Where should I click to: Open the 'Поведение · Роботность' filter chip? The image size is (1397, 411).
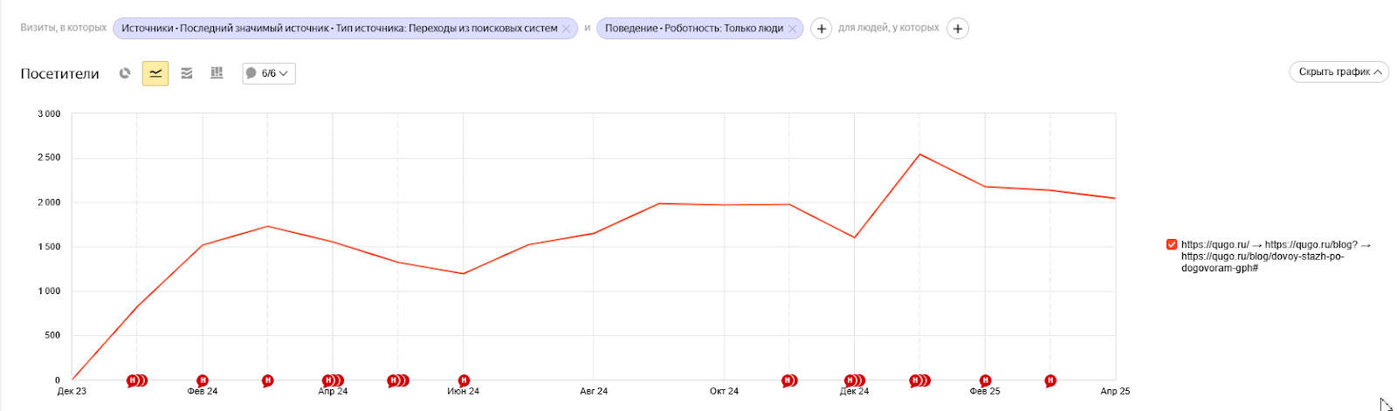[693, 29]
